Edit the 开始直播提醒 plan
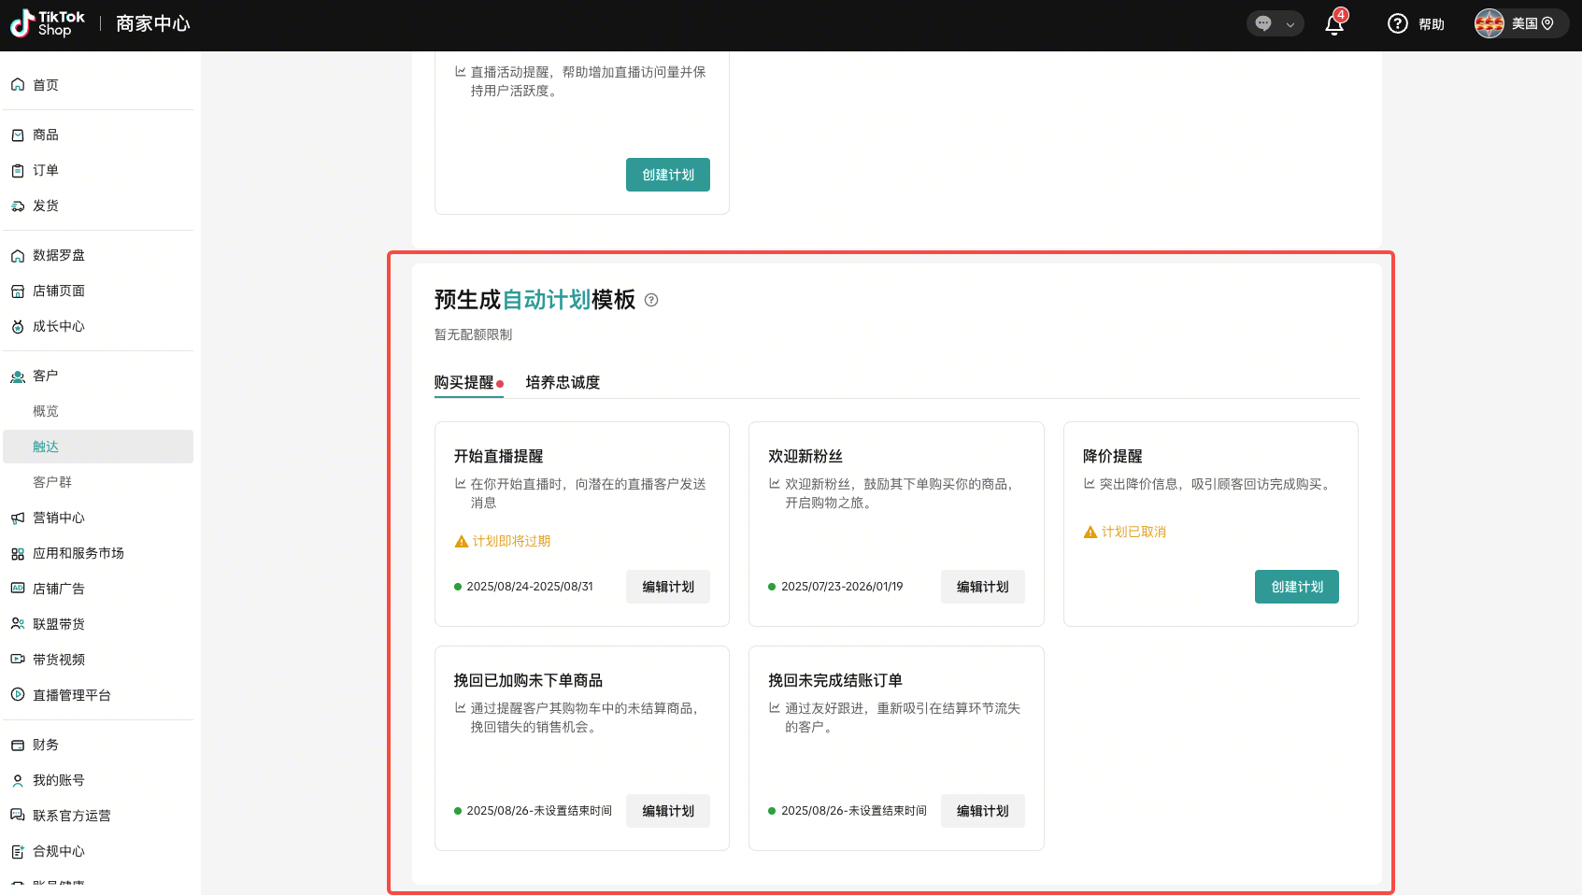1582x895 pixels. click(x=667, y=587)
